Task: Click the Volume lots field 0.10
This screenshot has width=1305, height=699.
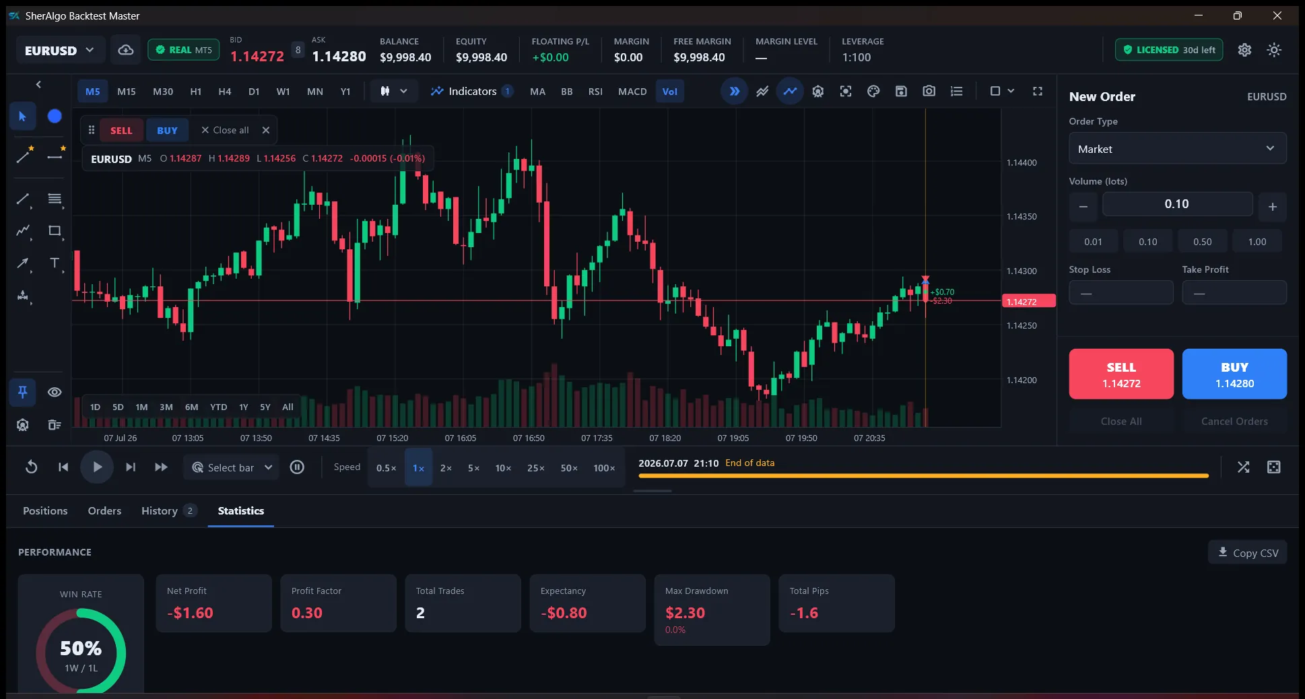Action: [x=1177, y=204]
